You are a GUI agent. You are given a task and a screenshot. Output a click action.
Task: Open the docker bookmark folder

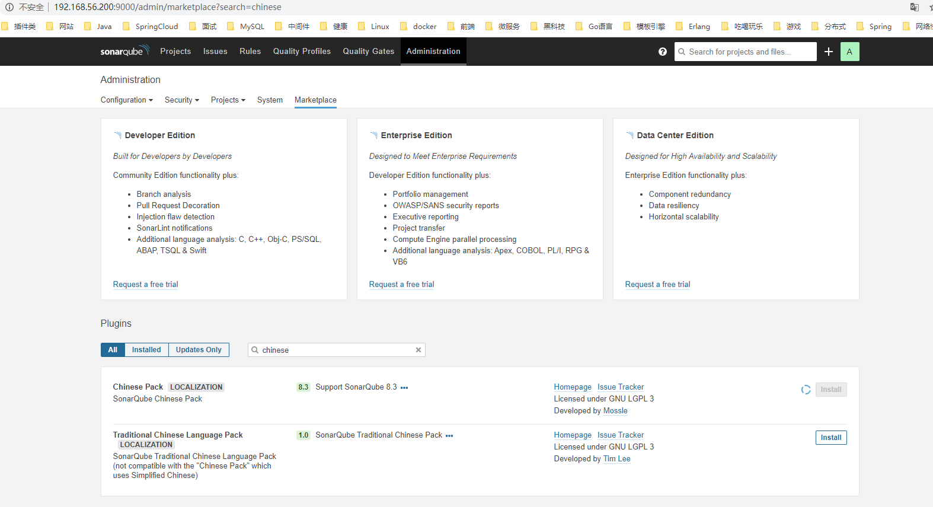pos(418,26)
